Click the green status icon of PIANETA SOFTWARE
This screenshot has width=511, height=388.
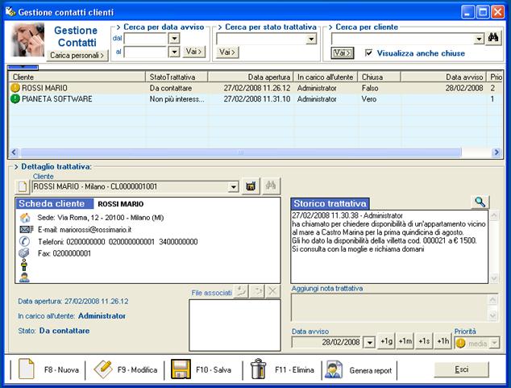click(x=15, y=98)
